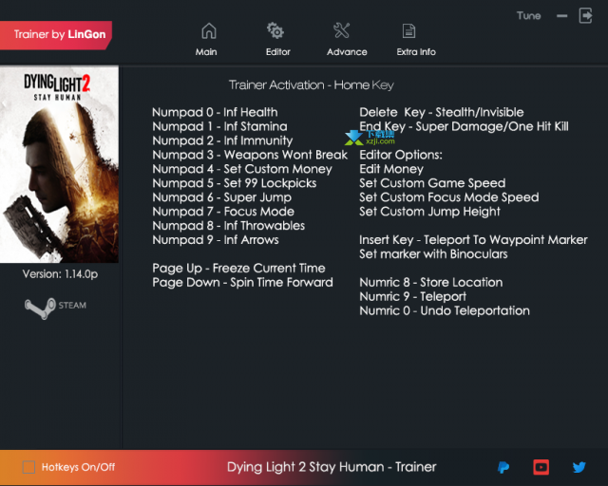
Task: Click Numpad 7 - Focus Mode line
Action: click(223, 212)
